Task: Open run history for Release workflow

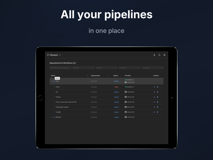Action: point(154,97)
